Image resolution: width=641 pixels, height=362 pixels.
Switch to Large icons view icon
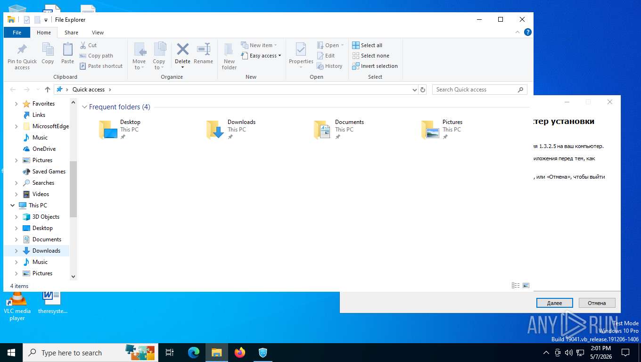point(526,286)
